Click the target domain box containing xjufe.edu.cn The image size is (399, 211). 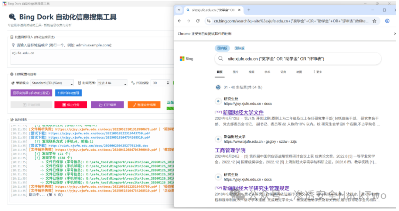[92, 58]
